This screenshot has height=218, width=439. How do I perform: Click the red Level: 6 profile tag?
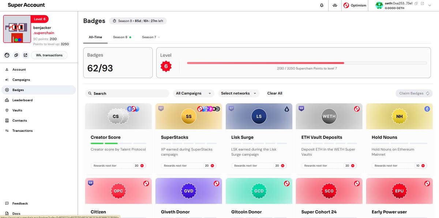coord(41,19)
